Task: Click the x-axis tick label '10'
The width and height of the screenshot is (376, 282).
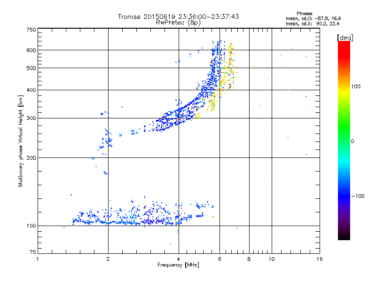Action: pos(272,259)
